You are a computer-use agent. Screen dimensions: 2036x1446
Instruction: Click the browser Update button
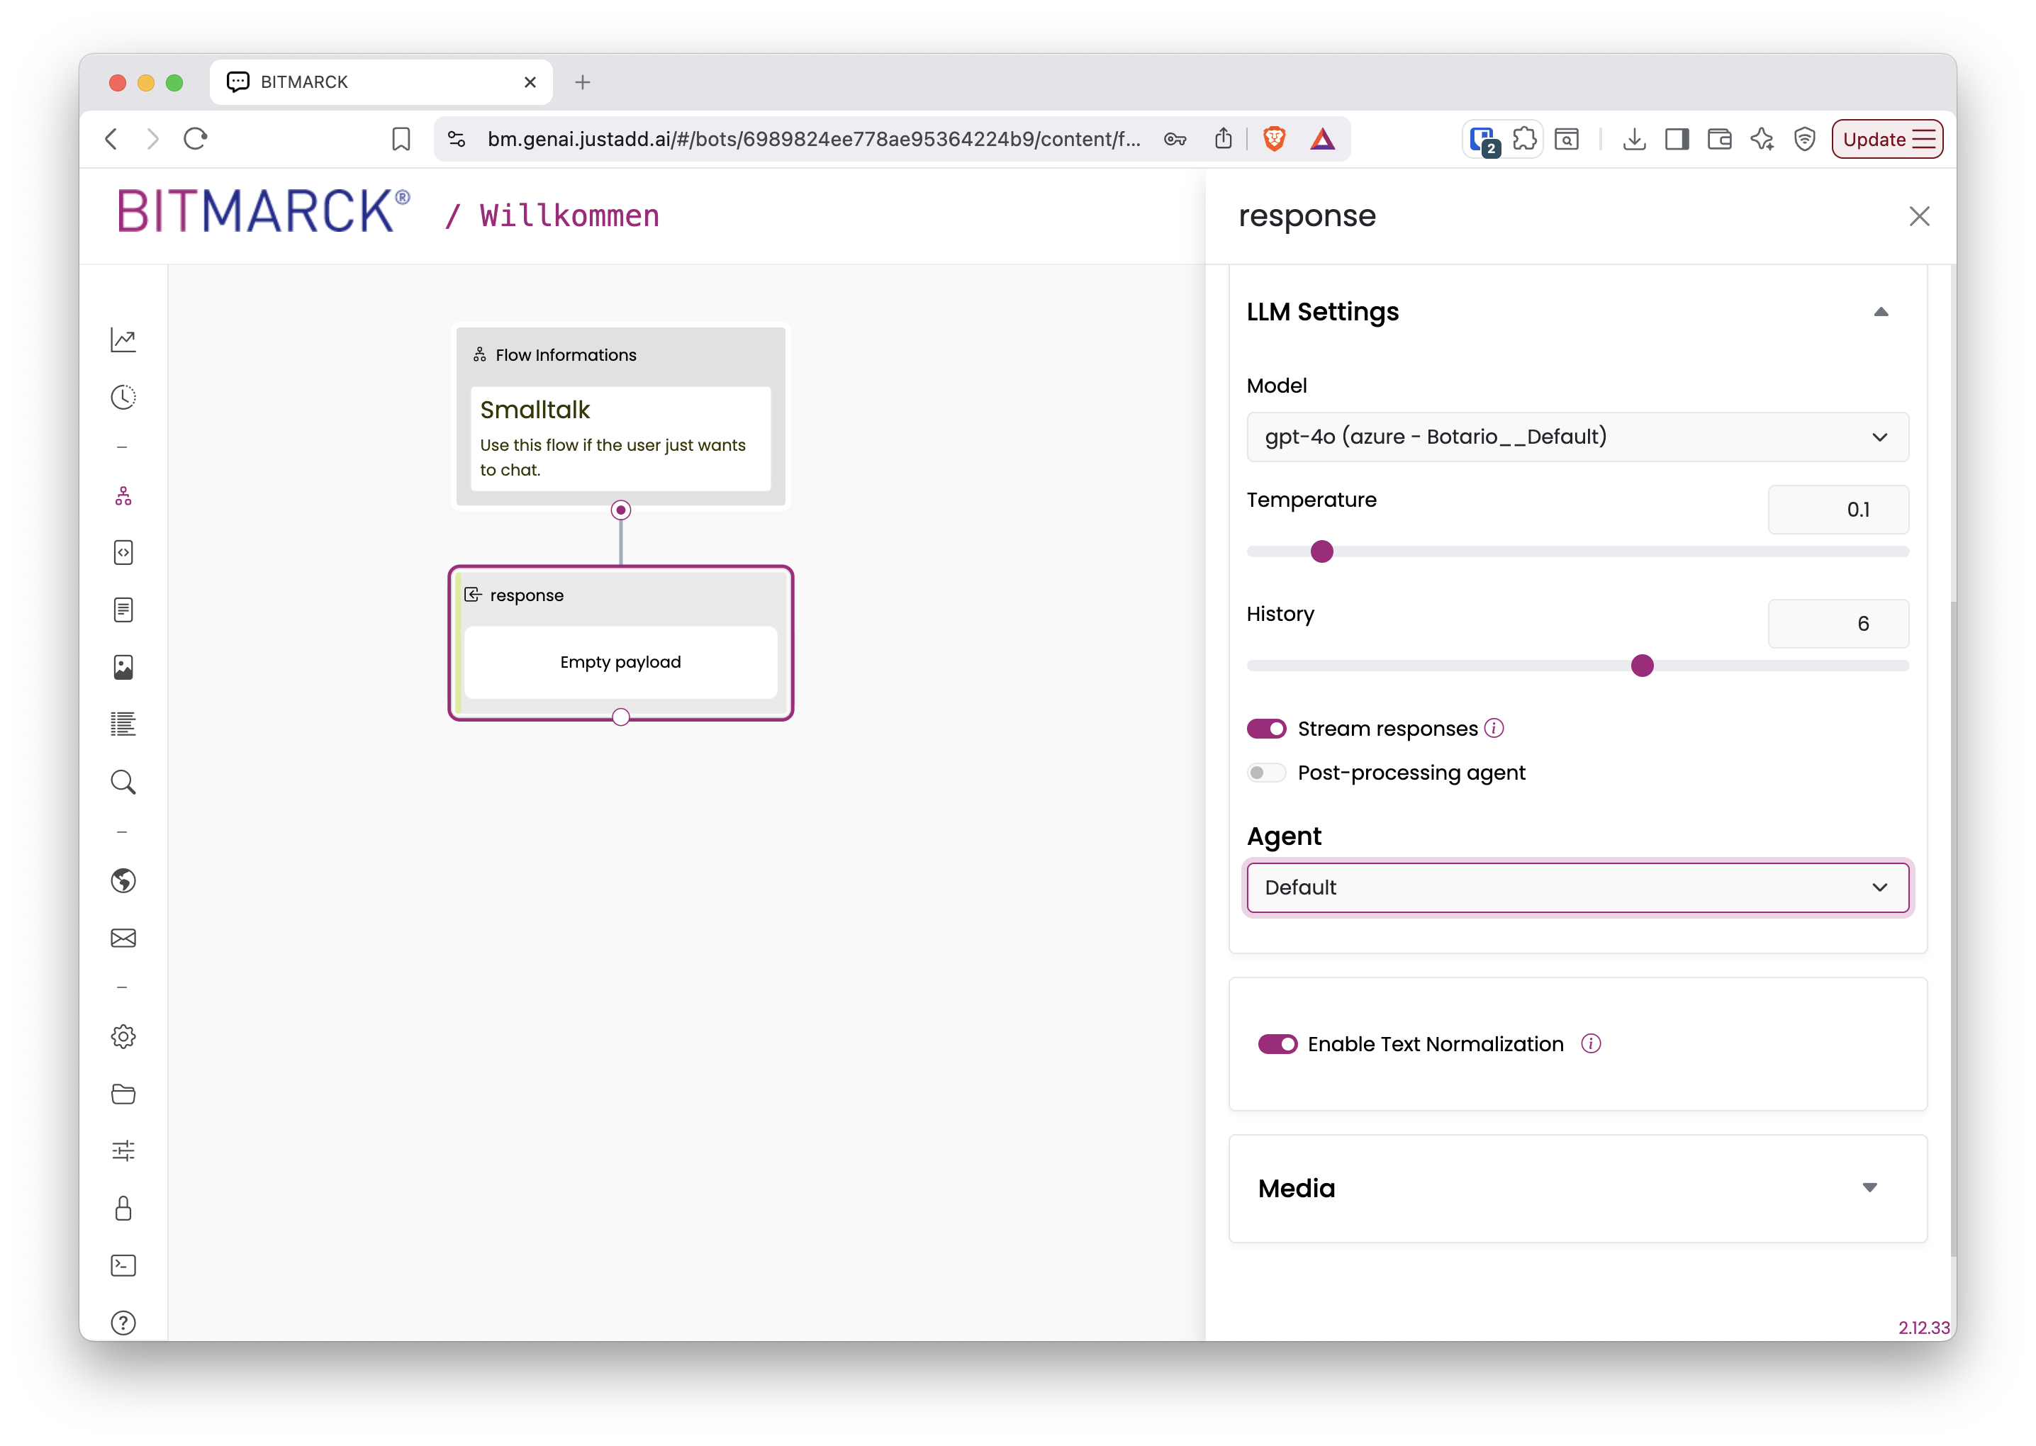click(1886, 139)
